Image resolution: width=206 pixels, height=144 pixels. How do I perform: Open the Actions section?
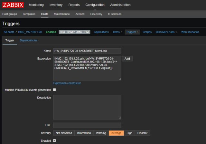tap(80, 14)
